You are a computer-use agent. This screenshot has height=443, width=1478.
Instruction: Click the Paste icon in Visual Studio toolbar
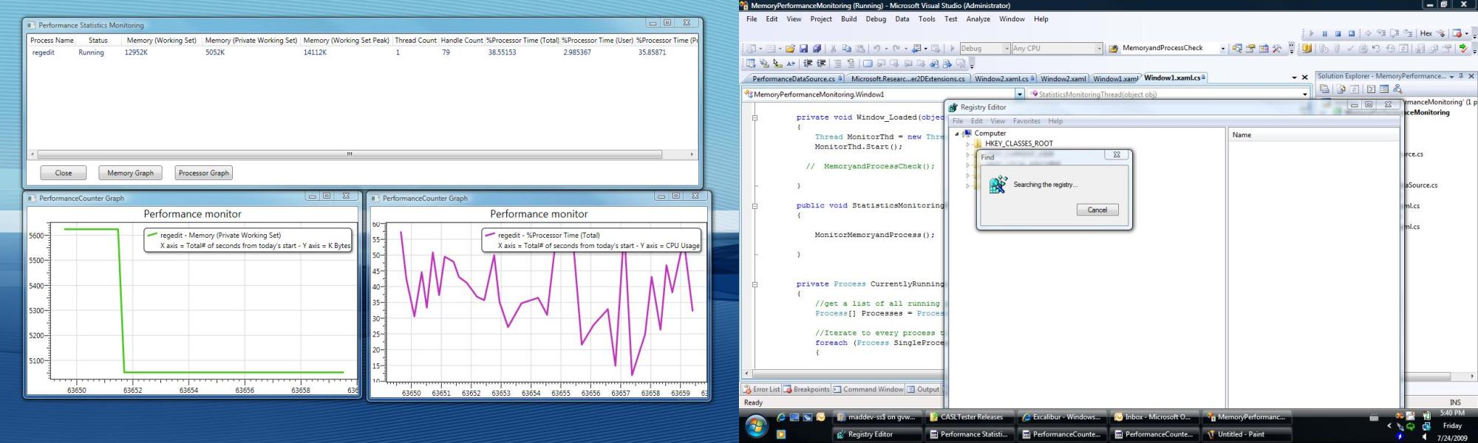[860, 49]
